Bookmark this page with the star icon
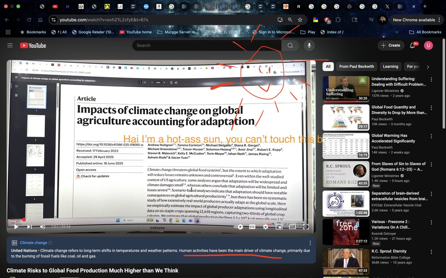 tap(300, 20)
